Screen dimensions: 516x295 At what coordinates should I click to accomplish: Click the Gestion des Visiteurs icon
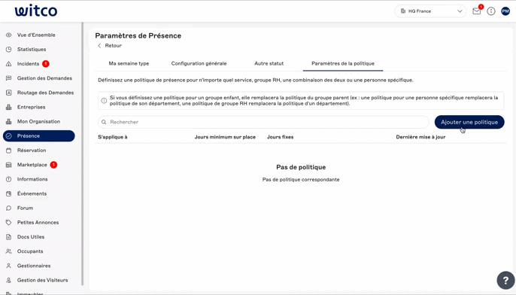(x=8, y=280)
